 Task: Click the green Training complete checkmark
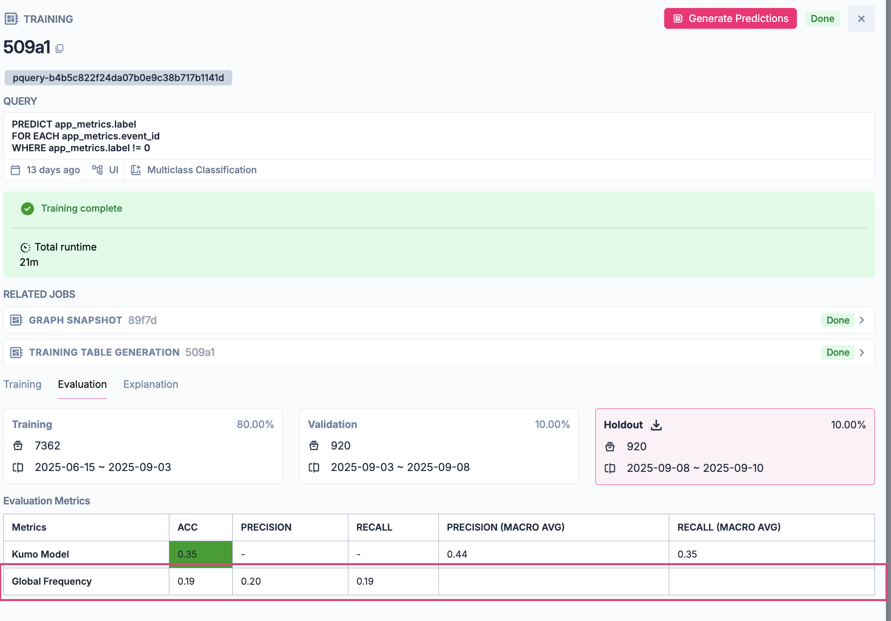27,209
